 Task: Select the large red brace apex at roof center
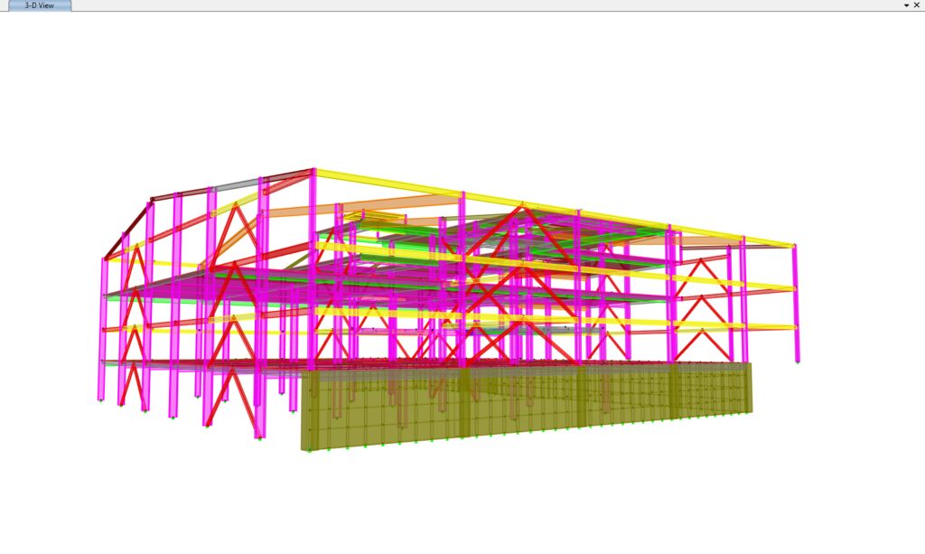[x=522, y=208]
